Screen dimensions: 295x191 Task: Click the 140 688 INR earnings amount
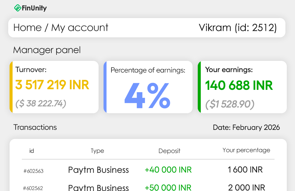pos(239,85)
